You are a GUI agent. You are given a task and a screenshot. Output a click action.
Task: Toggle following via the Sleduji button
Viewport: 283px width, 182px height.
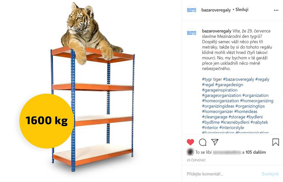pos(242,10)
